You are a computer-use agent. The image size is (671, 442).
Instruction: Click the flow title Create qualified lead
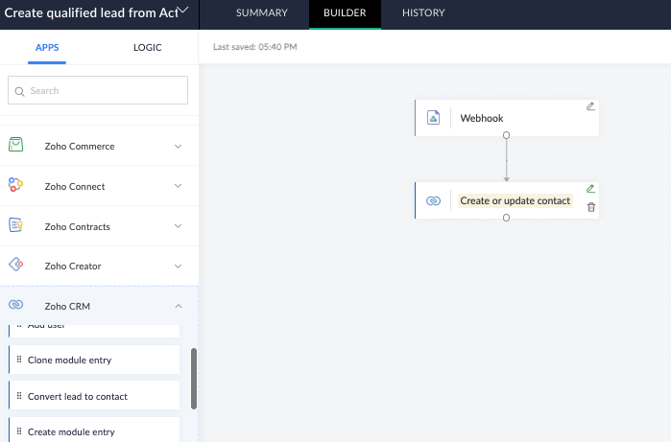91,12
